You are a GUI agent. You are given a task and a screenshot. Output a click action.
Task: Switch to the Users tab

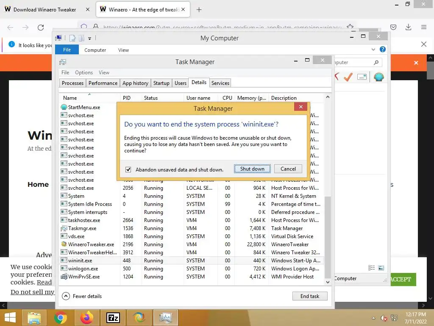[x=181, y=83]
